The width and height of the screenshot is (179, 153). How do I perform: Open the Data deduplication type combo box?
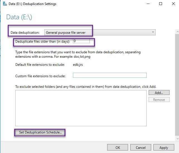100,32
